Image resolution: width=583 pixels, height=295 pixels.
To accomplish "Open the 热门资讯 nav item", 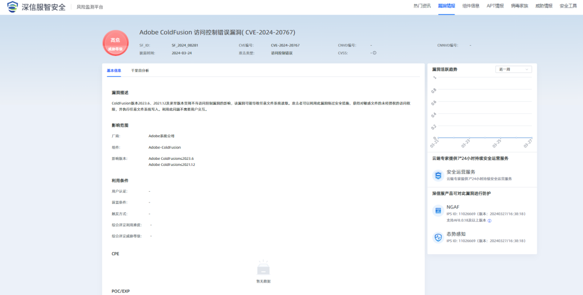I will point(422,6).
